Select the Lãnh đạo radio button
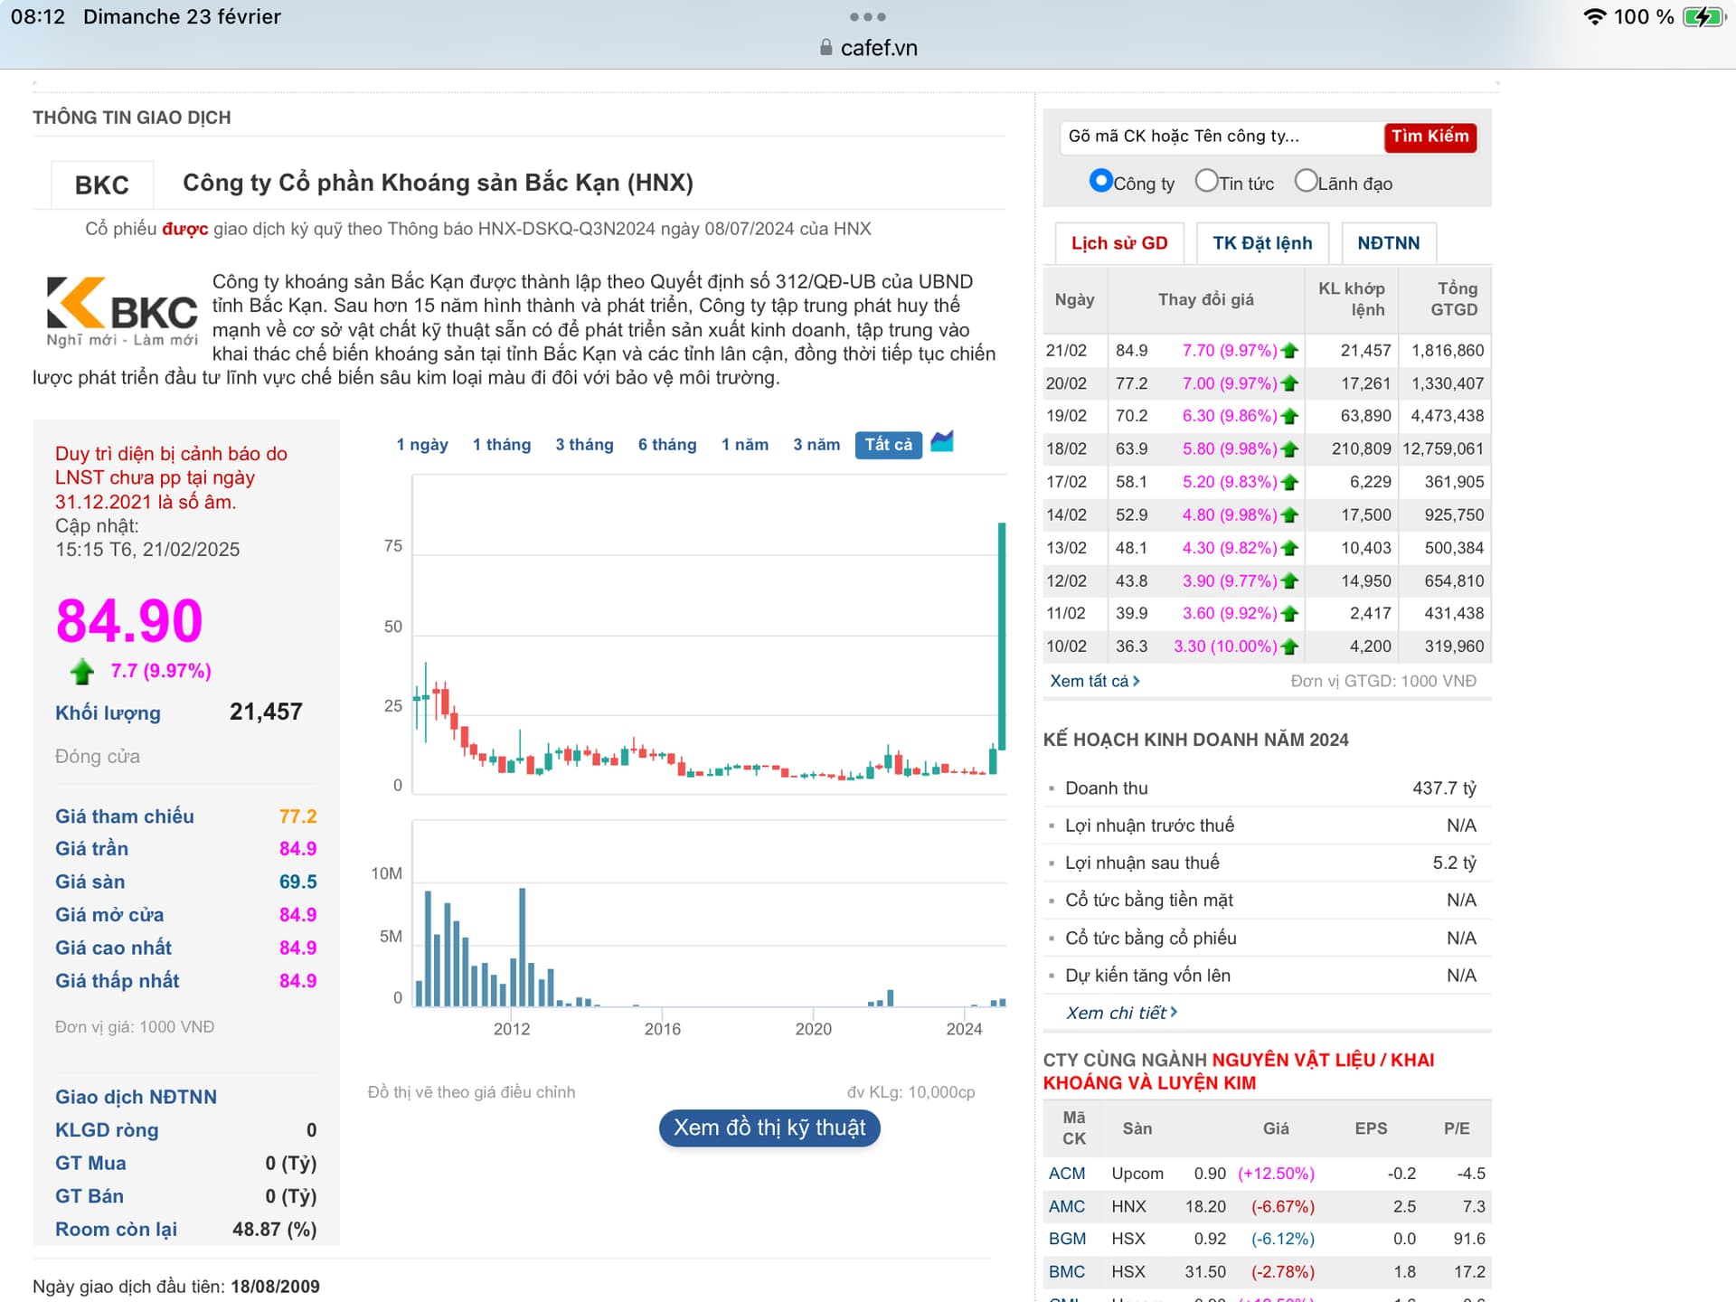The width and height of the screenshot is (1736, 1302). pos(1306,181)
